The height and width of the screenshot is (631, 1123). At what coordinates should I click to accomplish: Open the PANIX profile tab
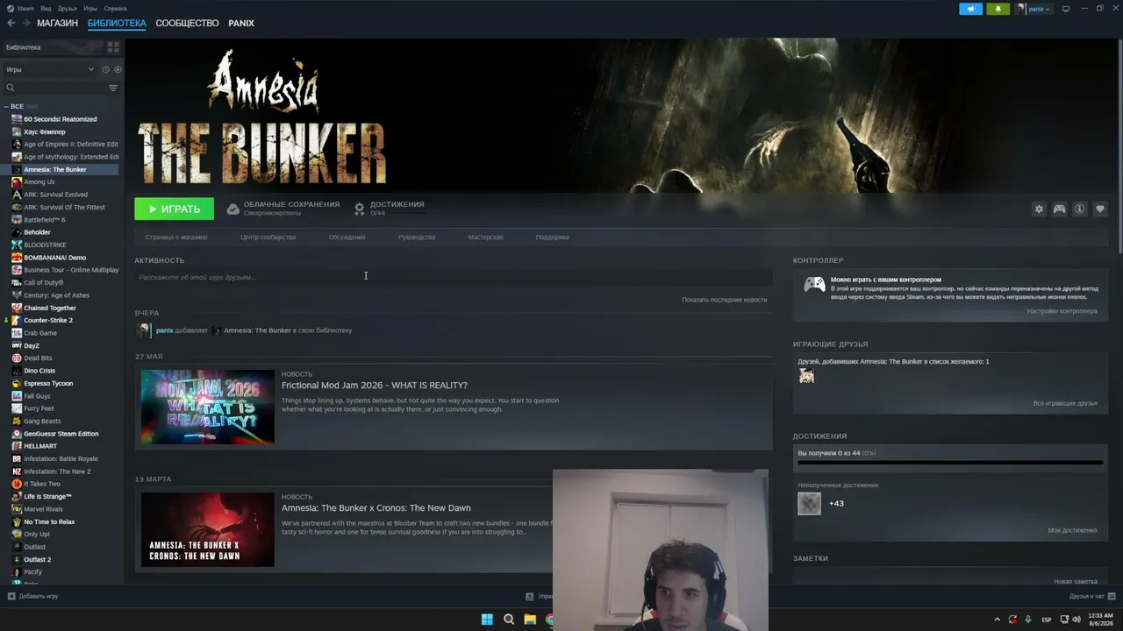click(241, 23)
